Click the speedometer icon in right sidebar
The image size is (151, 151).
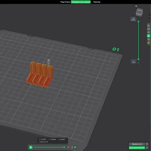tap(149, 32)
